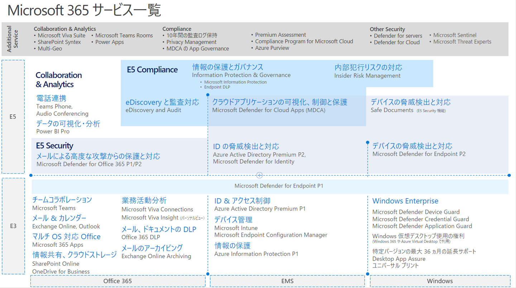Select the "情報の保護とガバナンス" heading
516x288 pixels.
click(x=228, y=67)
